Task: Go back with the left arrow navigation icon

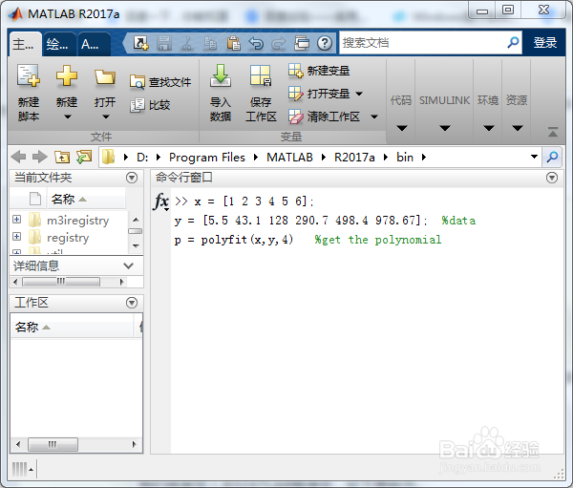Action: [18, 158]
